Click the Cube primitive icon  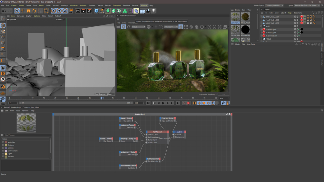[x=96, y=11]
